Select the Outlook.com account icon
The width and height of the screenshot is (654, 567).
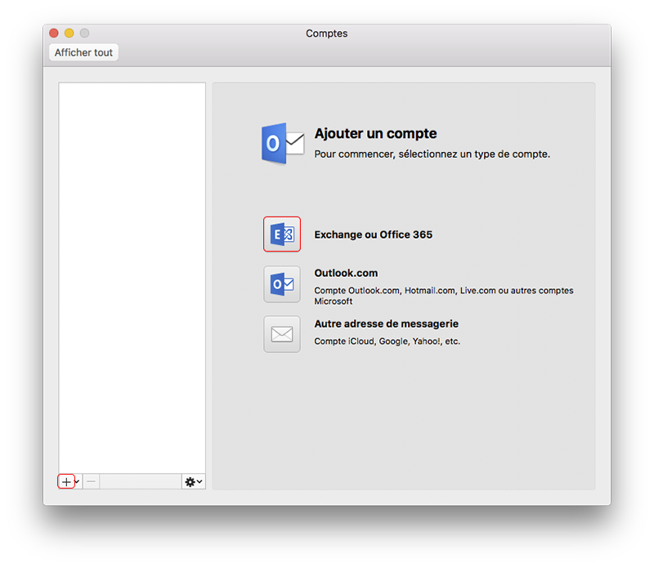(281, 284)
